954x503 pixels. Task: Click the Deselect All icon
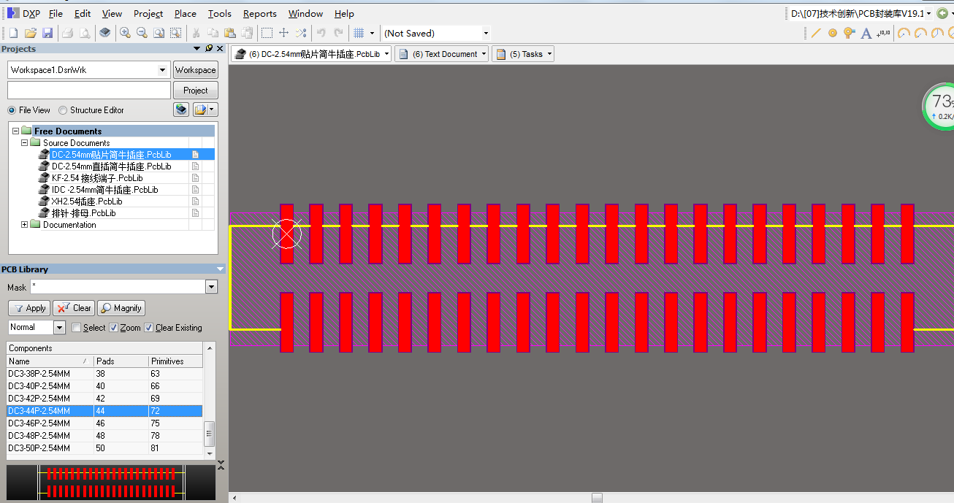(x=301, y=33)
